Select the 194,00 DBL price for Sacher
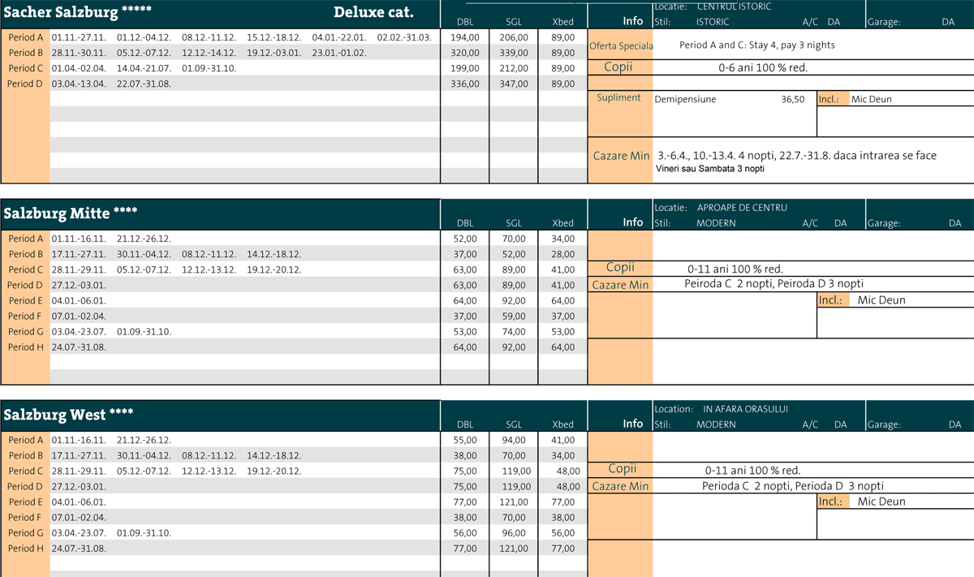Screen dimensions: 974x577 tap(464, 37)
